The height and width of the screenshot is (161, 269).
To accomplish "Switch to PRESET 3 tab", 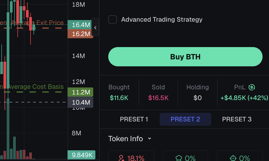I will pos(237,119).
